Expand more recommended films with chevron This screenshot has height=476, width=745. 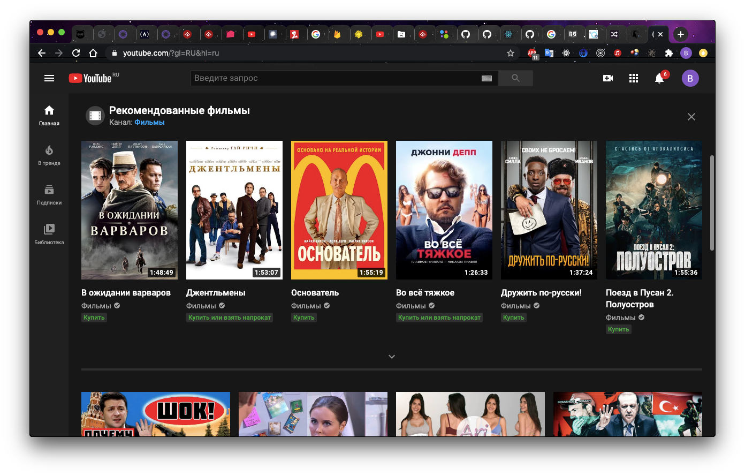392,357
